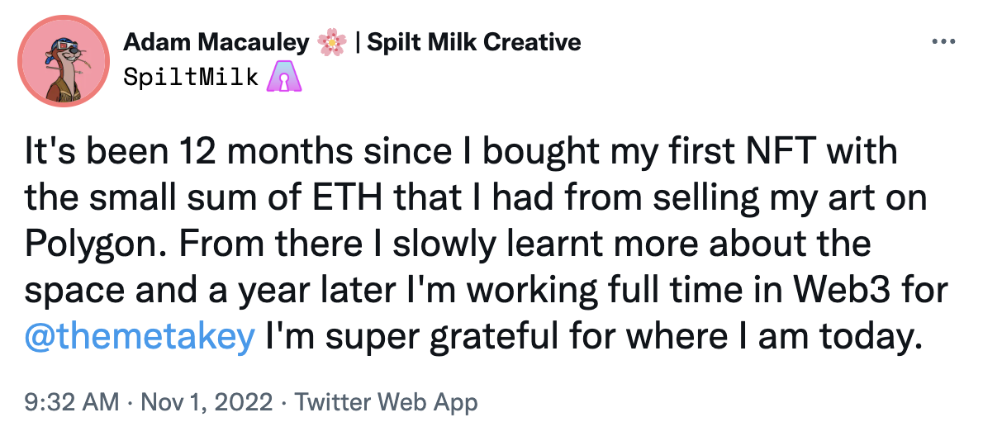Open the Twitter Web App source link

[x=387, y=402]
